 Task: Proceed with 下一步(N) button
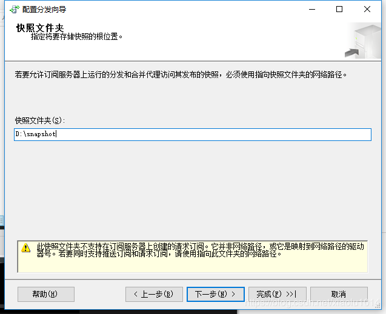(216, 294)
